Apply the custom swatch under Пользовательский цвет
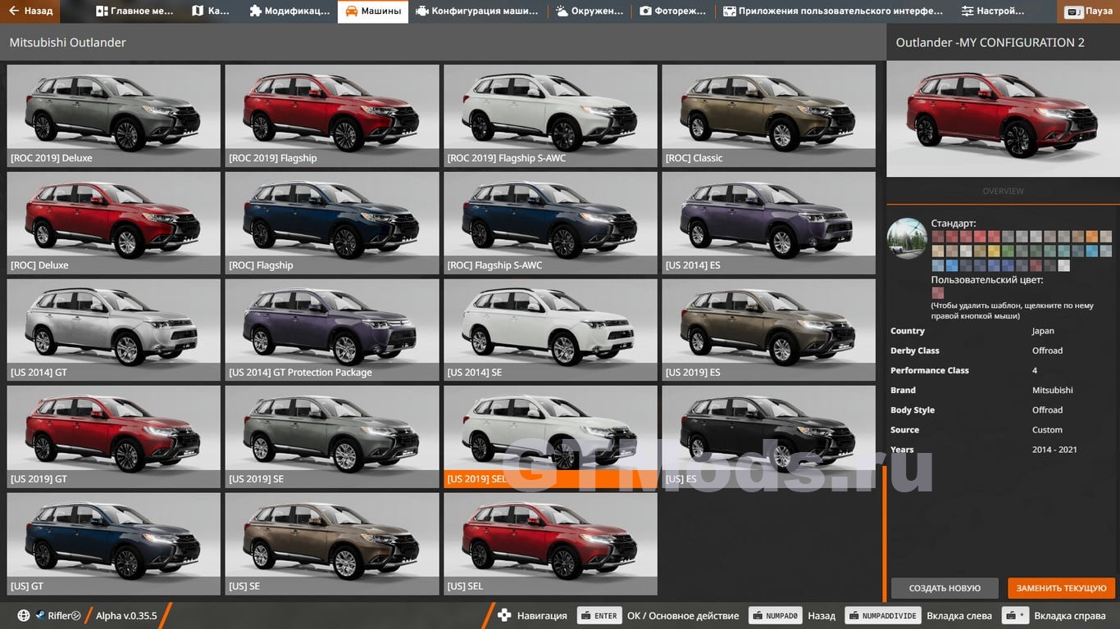This screenshot has height=629, width=1120. [938, 293]
